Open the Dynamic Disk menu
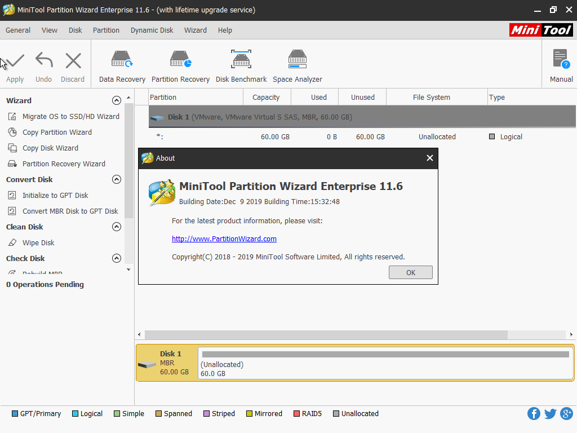This screenshot has height=433, width=577. (x=152, y=30)
